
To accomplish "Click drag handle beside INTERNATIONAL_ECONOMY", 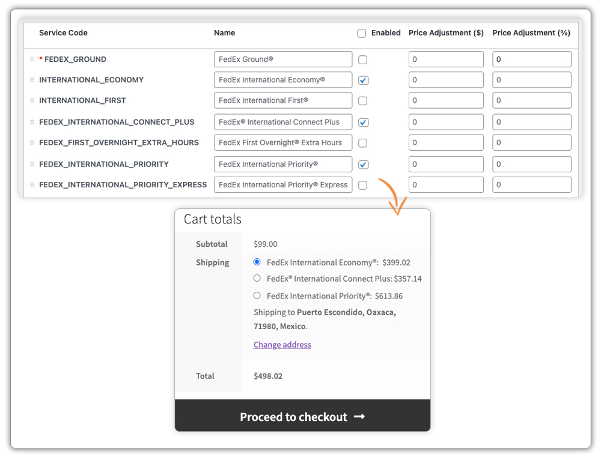I will click(32, 80).
